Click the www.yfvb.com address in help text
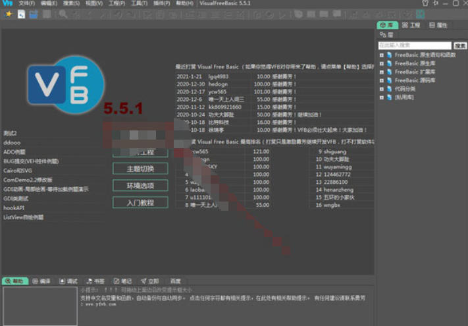This screenshot has width=468, height=326. (x=101, y=304)
